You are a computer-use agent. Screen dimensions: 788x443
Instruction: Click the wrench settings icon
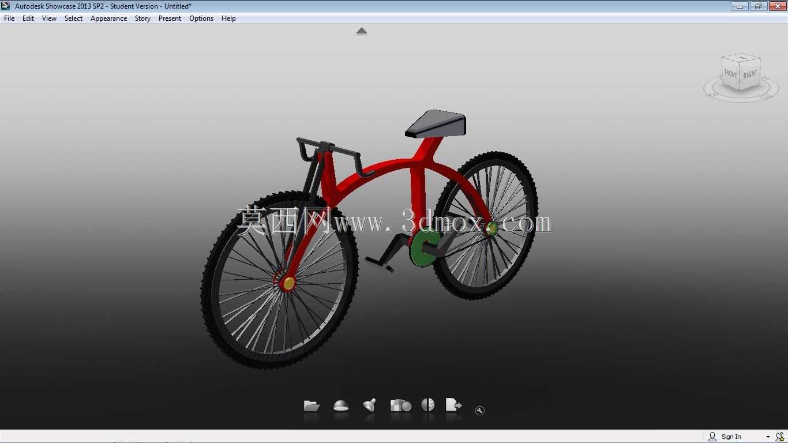[x=480, y=411]
